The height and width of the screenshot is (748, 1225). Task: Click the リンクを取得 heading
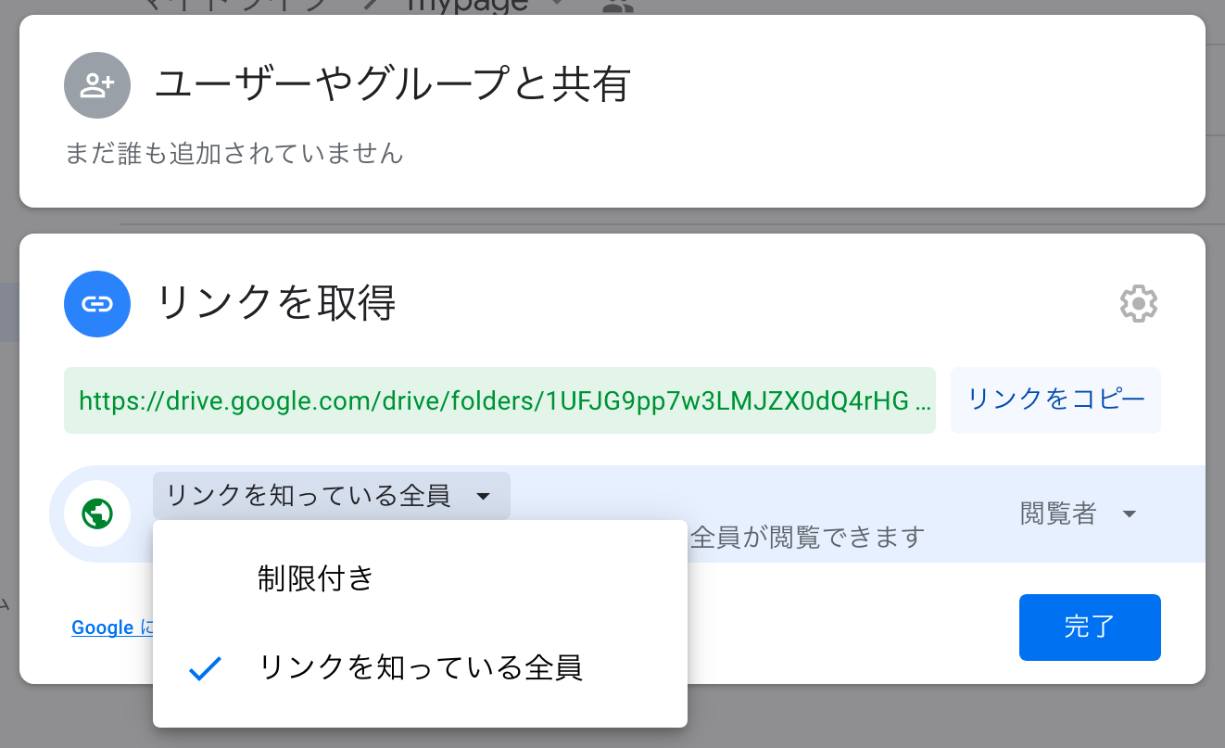[x=276, y=303]
